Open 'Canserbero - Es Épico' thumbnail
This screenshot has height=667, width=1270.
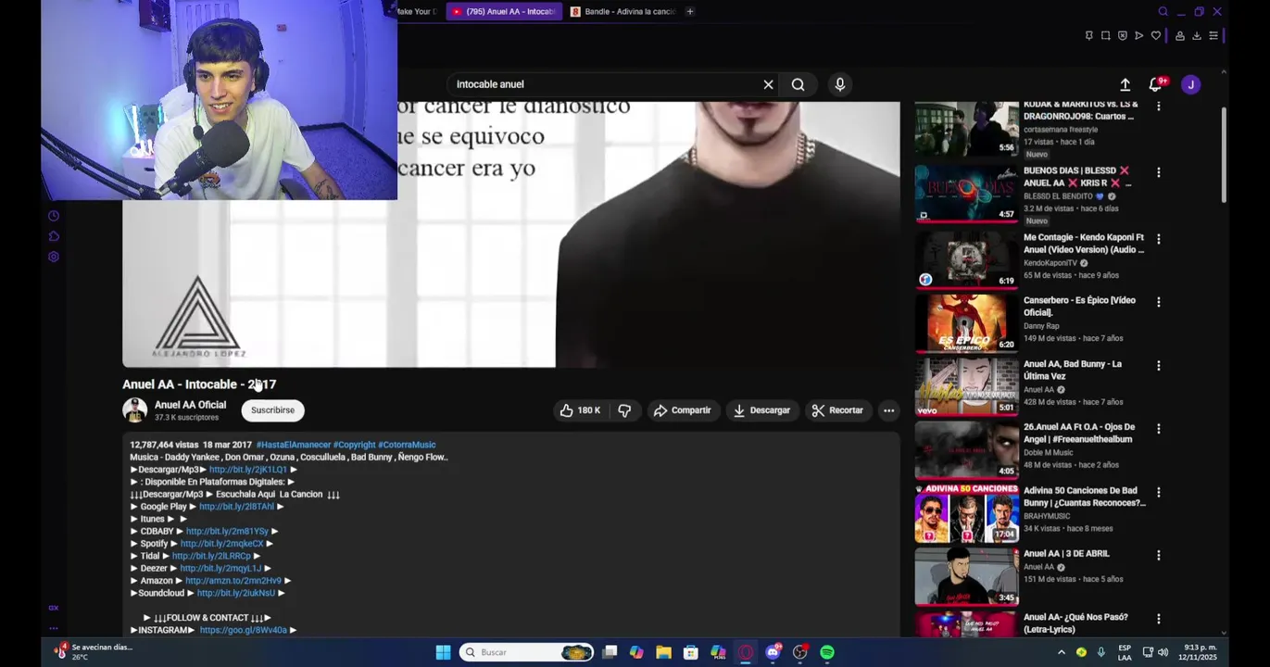click(x=966, y=323)
